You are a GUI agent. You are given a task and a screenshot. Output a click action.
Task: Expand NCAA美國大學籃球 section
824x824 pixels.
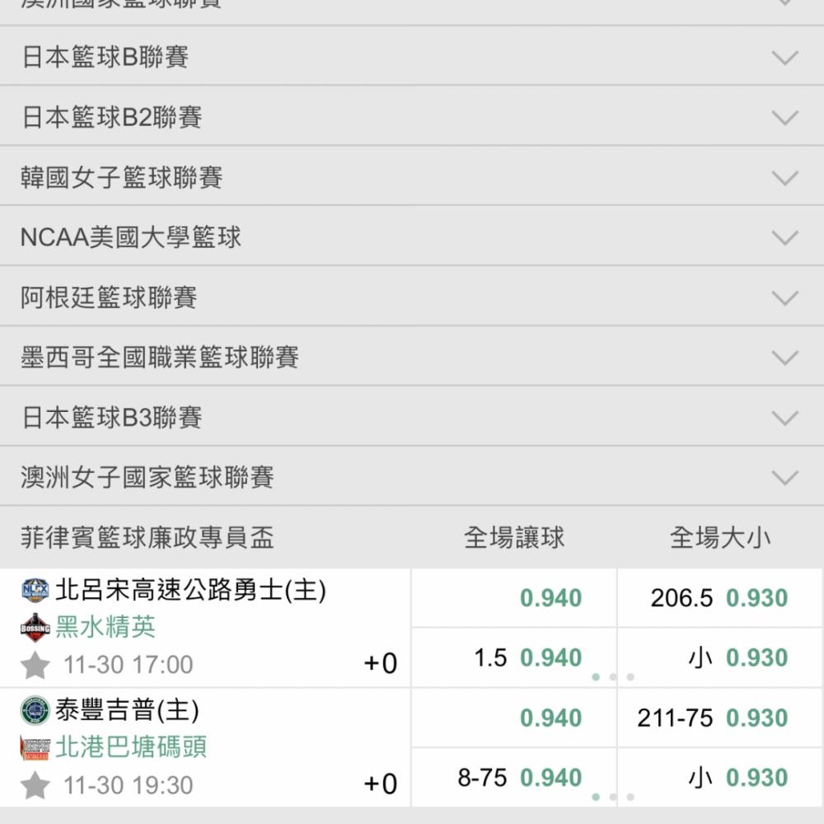(412, 236)
